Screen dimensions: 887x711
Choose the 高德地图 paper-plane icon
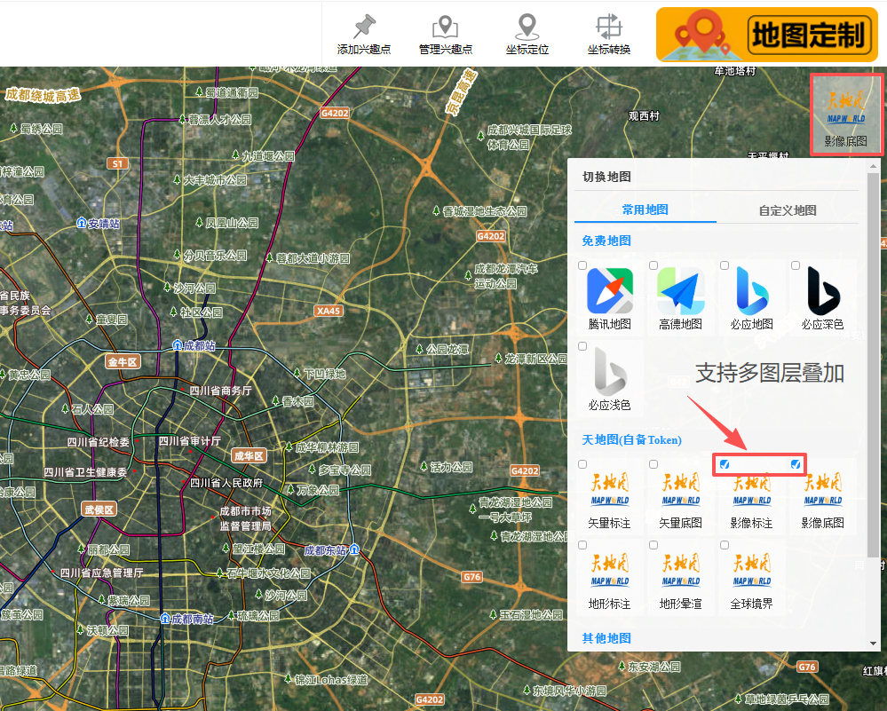(x=680, y=291)
